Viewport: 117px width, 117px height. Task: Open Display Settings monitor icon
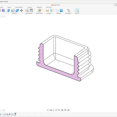pyautogui.click(x=62, y=110)
